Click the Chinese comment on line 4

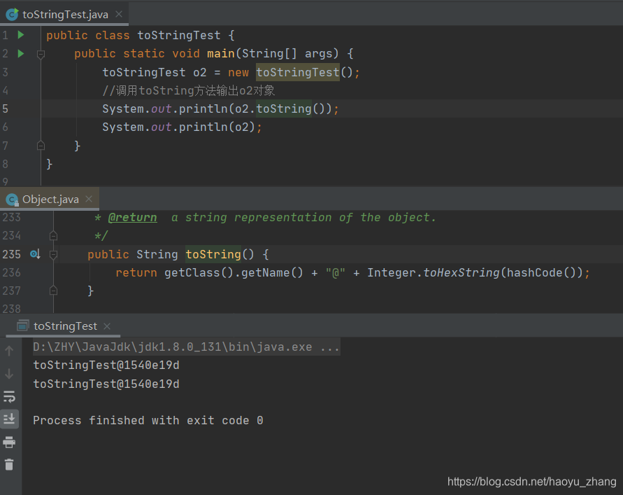pyautogui.click(x=189, y=90)
